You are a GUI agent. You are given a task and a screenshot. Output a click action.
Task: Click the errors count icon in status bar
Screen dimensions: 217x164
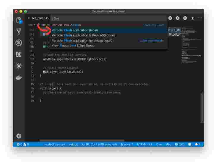[18, 144]
